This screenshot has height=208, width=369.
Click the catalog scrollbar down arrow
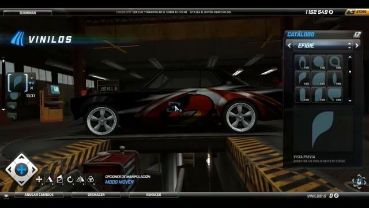[350, 101]
